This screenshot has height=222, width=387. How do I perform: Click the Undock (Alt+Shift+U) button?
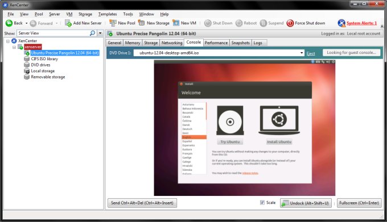coord(306,203)
